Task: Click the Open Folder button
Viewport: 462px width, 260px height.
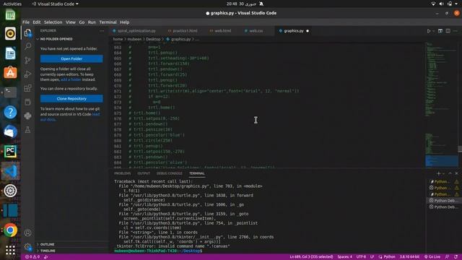Action: pos(71,58)
